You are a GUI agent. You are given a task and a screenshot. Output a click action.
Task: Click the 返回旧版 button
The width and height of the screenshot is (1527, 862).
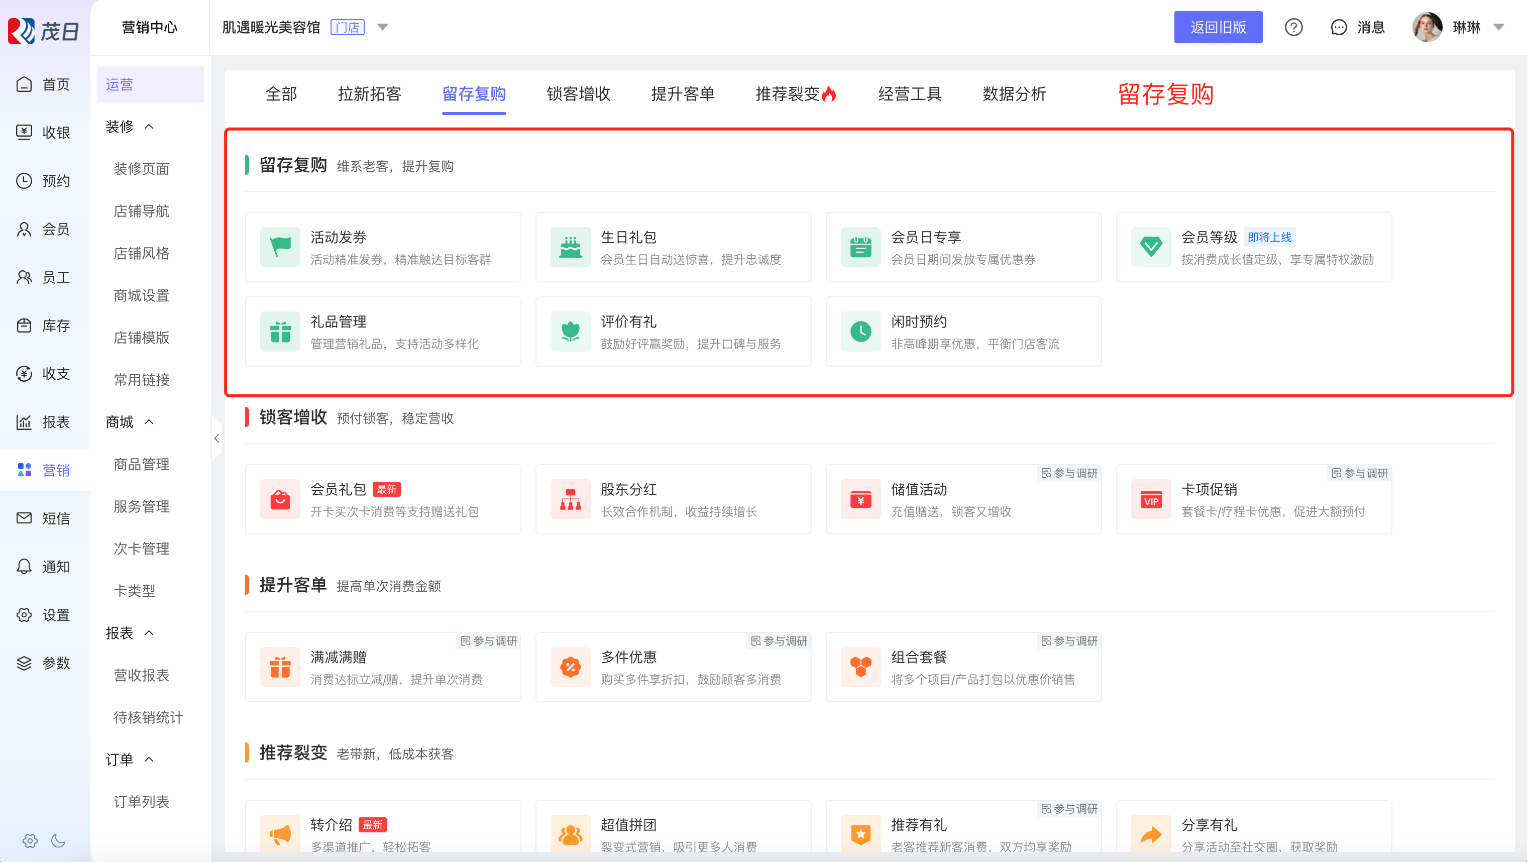coord(1218,27)
